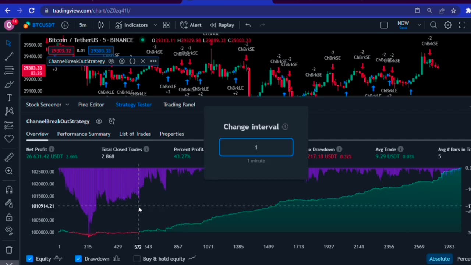This screenshot has width=471, height=265.
Task: Click the NOW Save layout name
Action: coord(403,25)
